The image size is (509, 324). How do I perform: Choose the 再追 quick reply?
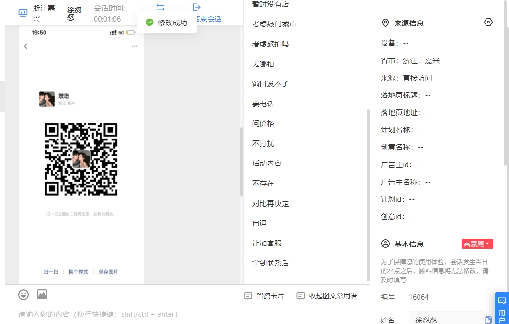pos(260,223)
